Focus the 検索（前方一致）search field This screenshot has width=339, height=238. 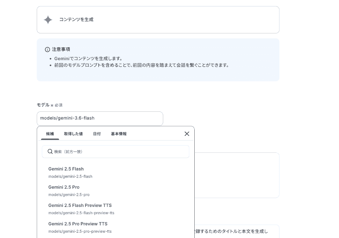[116, 152]
